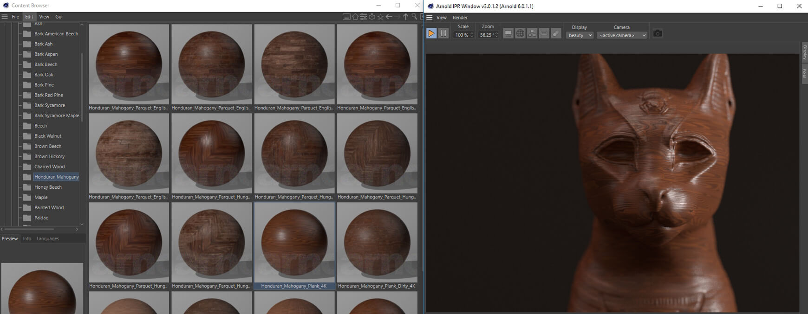
Task: Click the folder tree horizontal scrollbar
Action: [x=29, y=229]
